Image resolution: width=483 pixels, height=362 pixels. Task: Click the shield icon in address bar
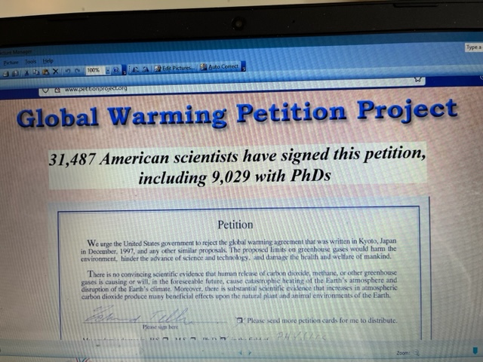pos(45,90)
